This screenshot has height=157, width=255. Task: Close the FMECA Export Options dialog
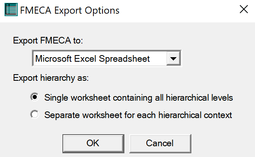pyautogui.click(x=244, y=9)
